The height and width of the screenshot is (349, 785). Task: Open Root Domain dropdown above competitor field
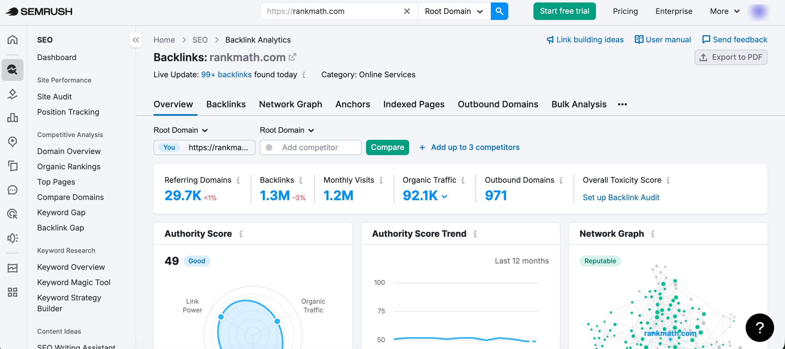287,130
